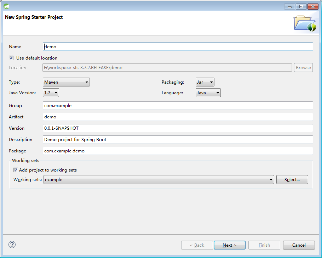Open the Java Version dropdown showing 1.7
This screenshot has width=322, height=258.
(51, 93)
